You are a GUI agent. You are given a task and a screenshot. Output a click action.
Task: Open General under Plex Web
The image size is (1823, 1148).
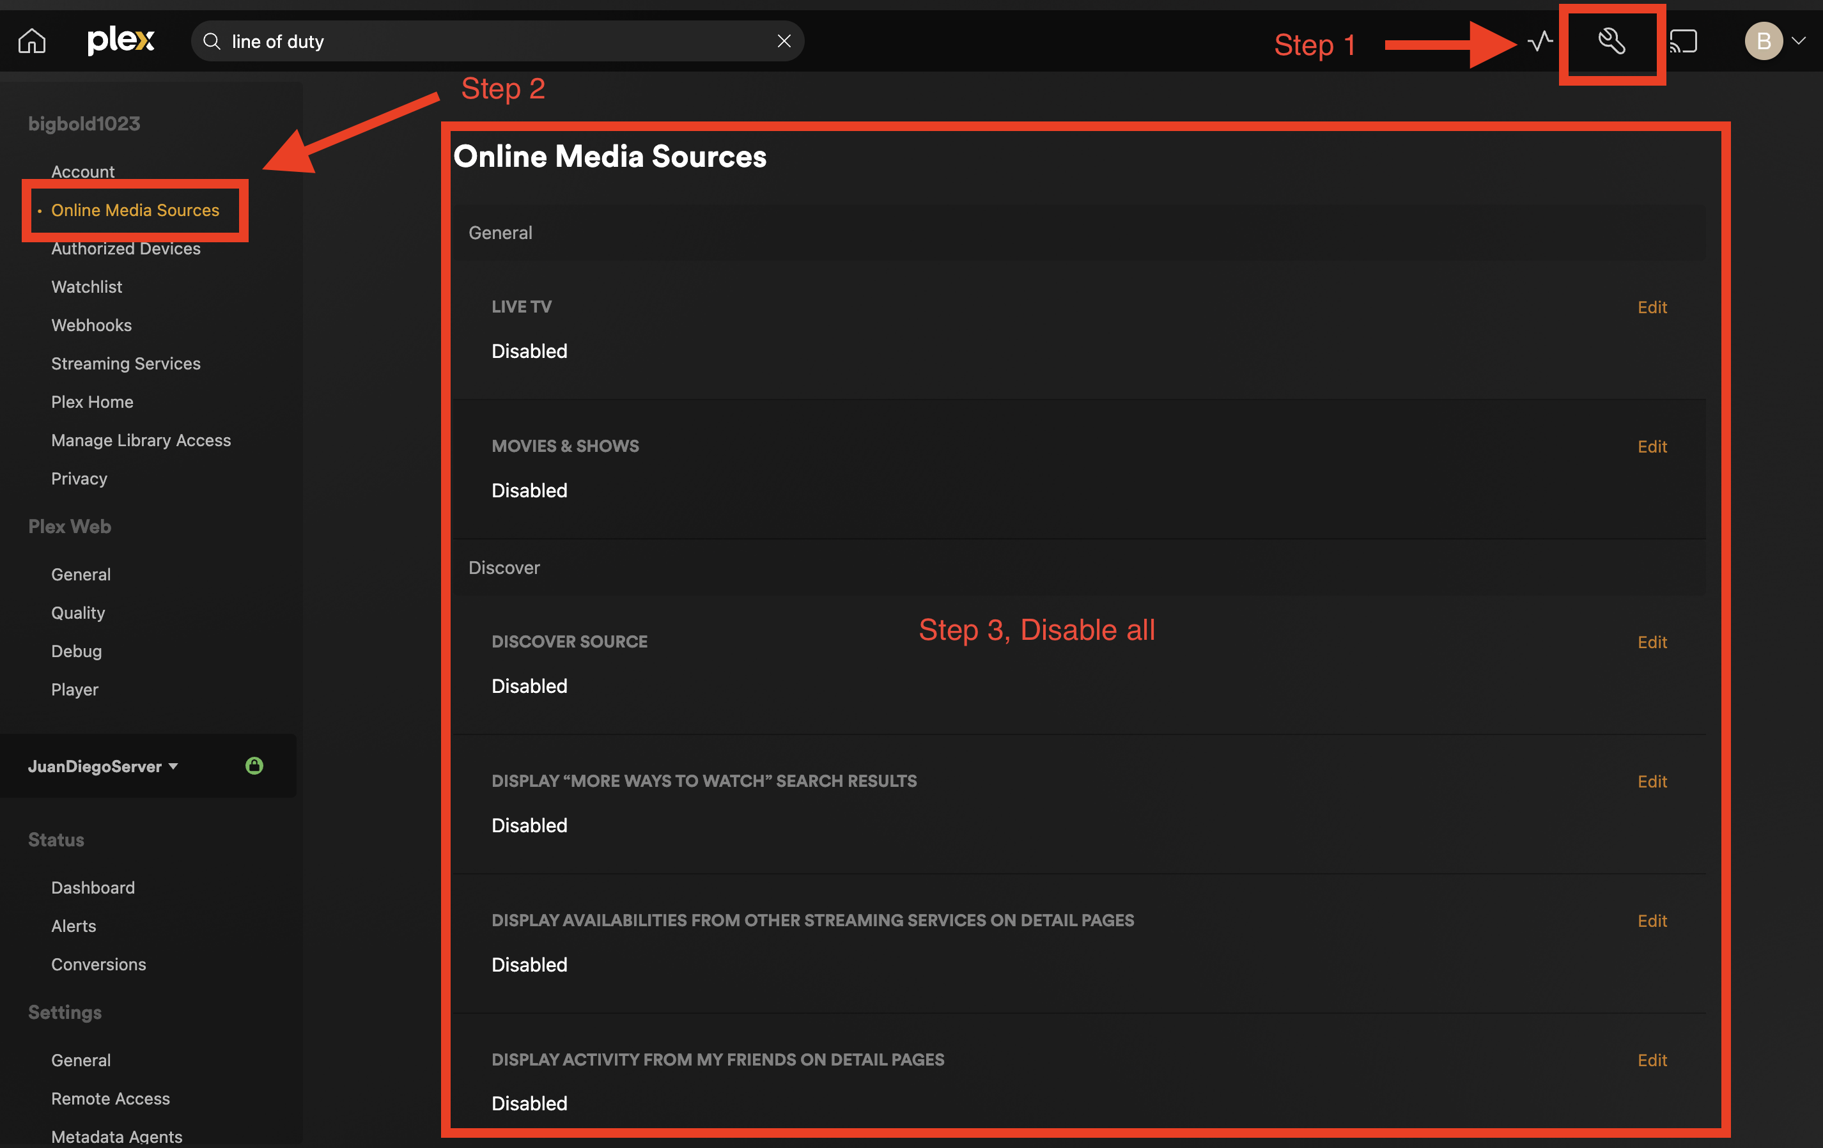click(81, 574)
